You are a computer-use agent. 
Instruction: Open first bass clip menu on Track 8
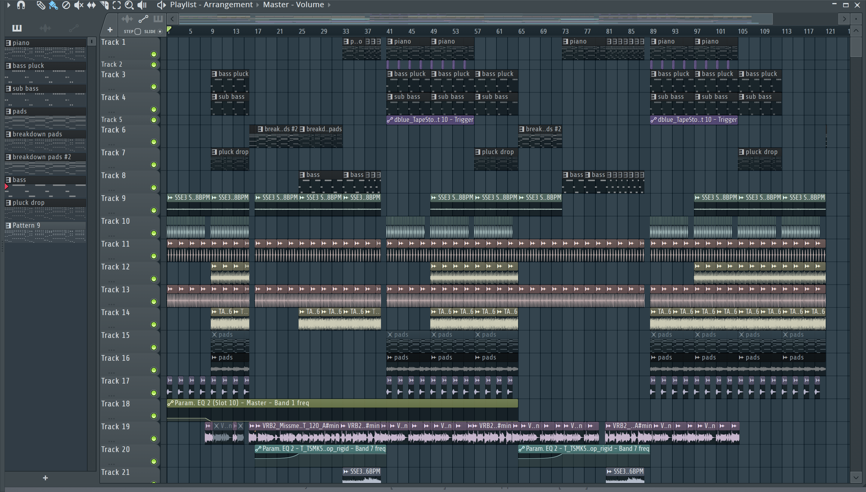pos(302,175)
